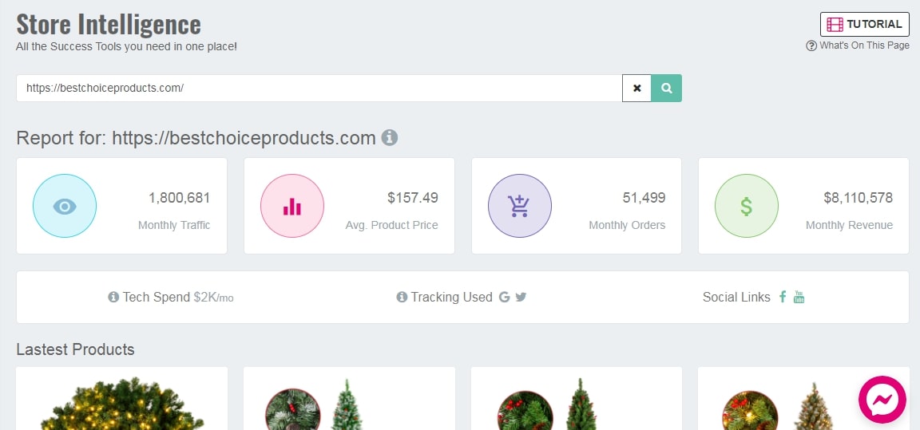This screenshot has width=920, height=430.
Task: Open the Facebook social link icon
Action: tap(783, 297)
